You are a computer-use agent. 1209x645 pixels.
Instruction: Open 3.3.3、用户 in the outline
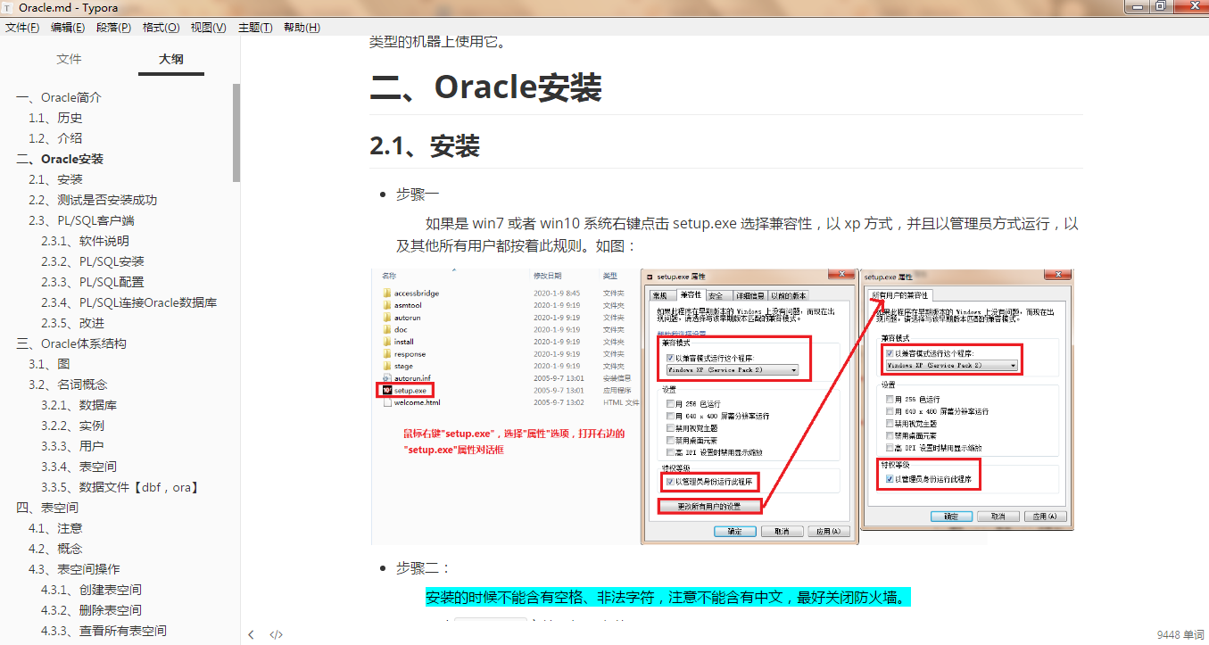72,446
